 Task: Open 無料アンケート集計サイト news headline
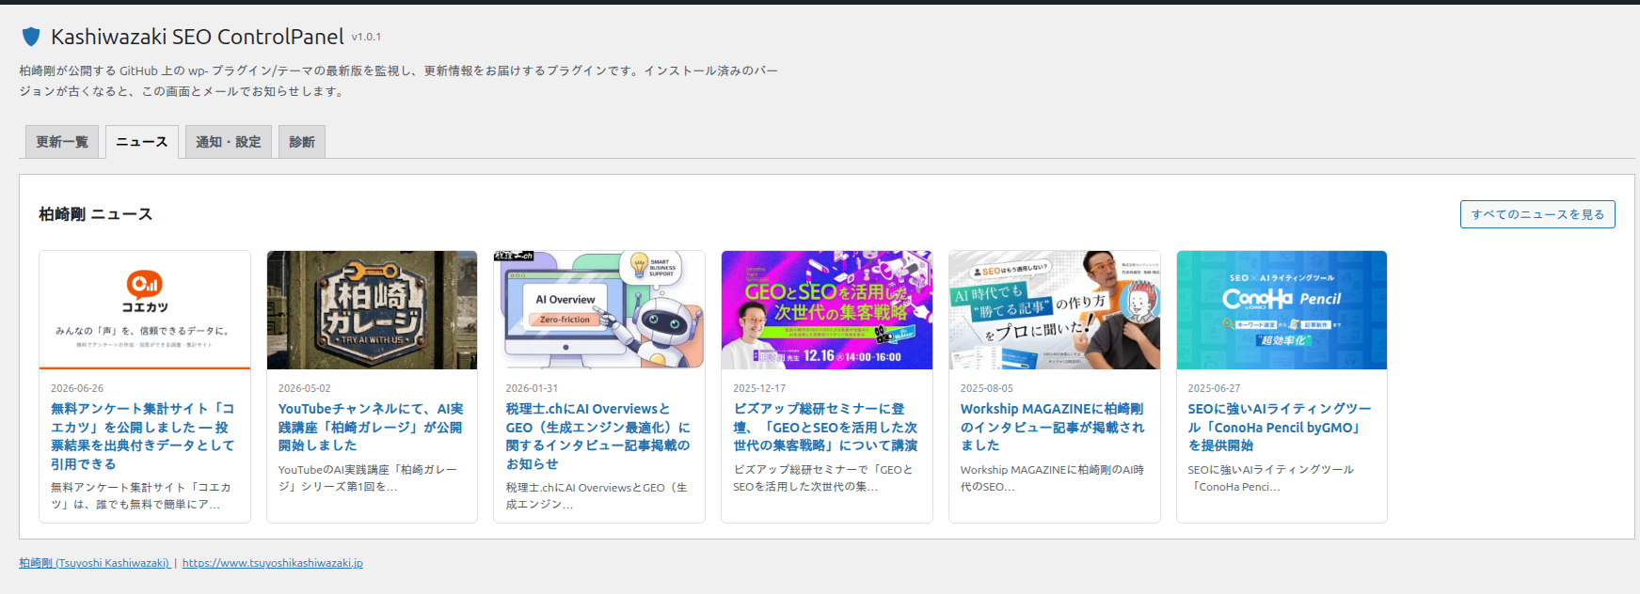(143, 436)
